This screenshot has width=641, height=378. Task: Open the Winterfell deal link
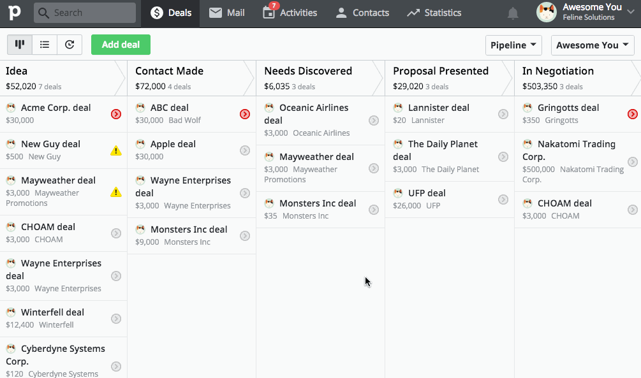[52, 312]
